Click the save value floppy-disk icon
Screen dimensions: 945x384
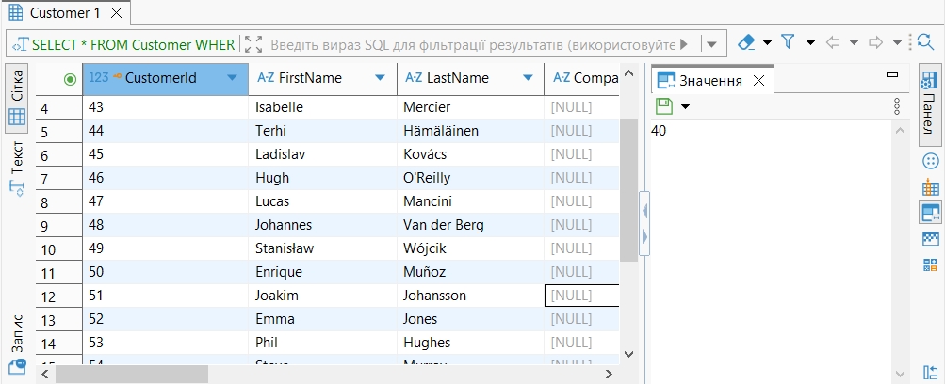click(x=663, y=106)
